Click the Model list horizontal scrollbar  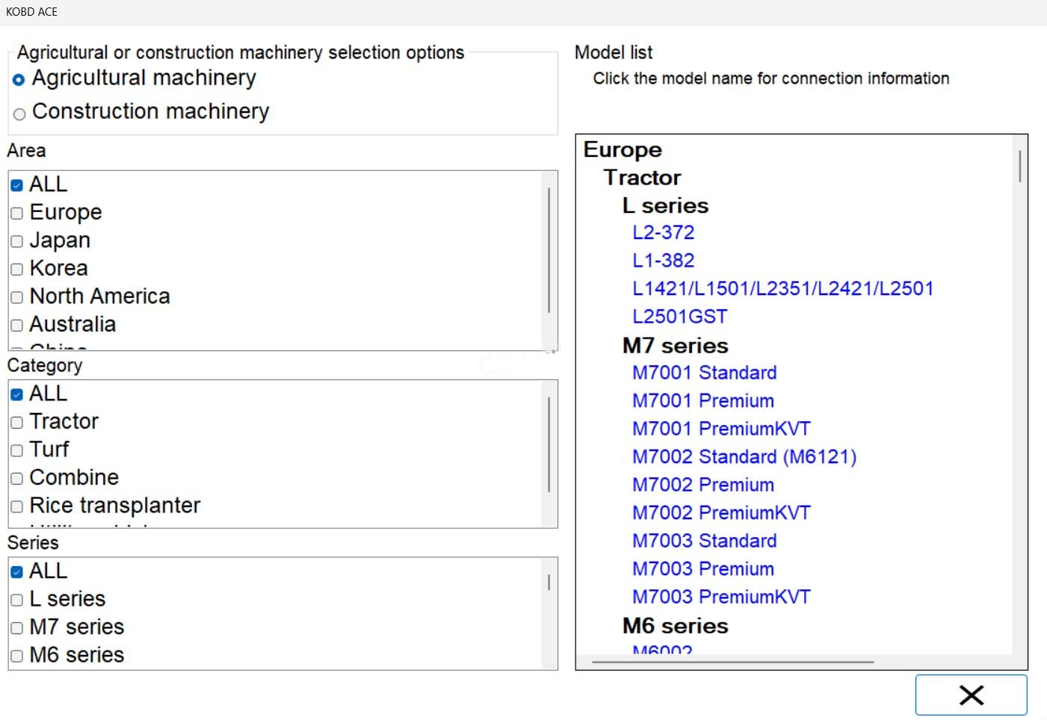coord(732,662)
